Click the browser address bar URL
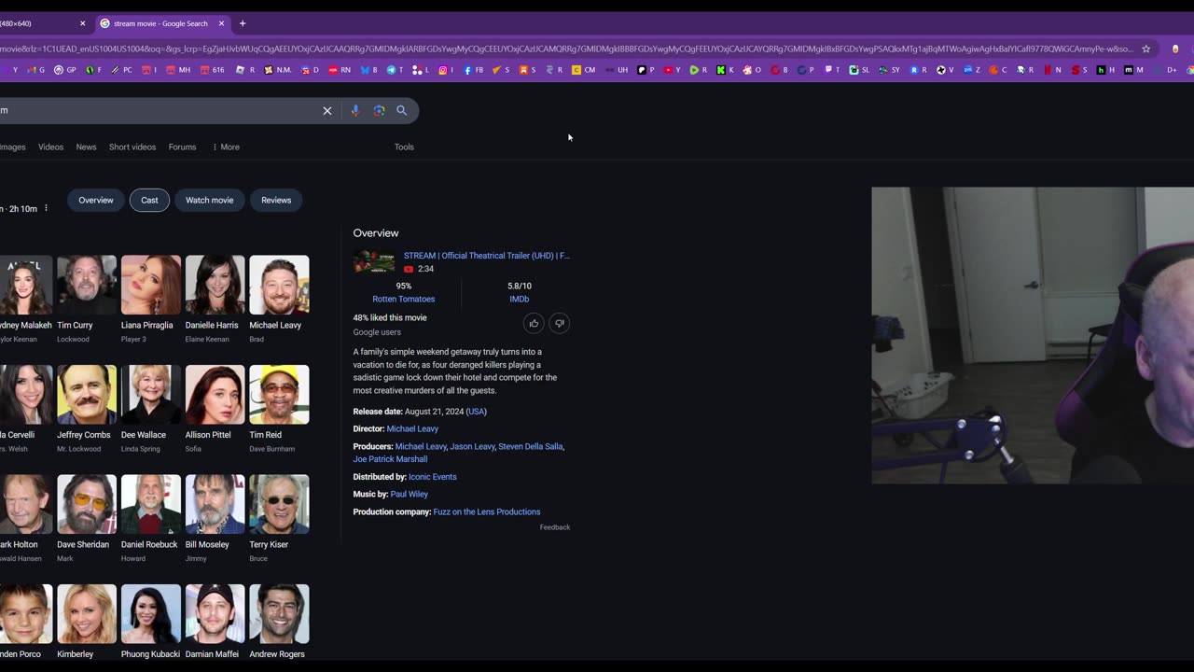The image size is (1194, 672). 566,49
